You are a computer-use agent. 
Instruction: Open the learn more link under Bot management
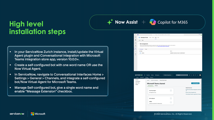[163, 46]
